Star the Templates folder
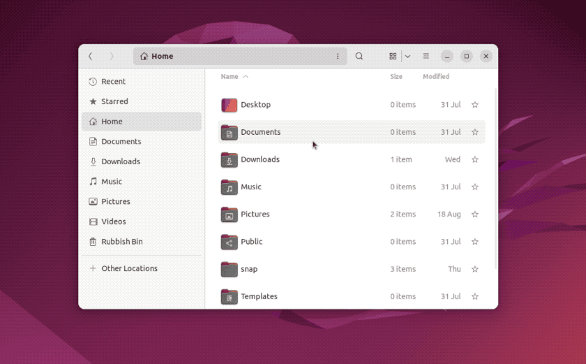Image resolution: width=586 pixels, height=364 pixels. coord(475,296)
